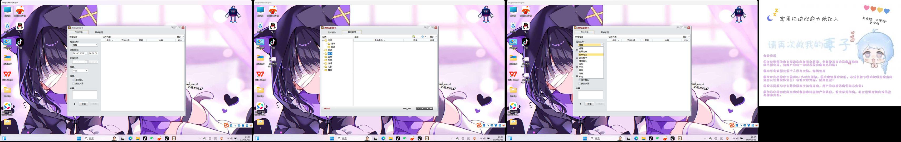The height and width of the screenshot is (142, 901).
Task: Toggle 显示窗口 checkbox in left window
Action: pos(73,80)
